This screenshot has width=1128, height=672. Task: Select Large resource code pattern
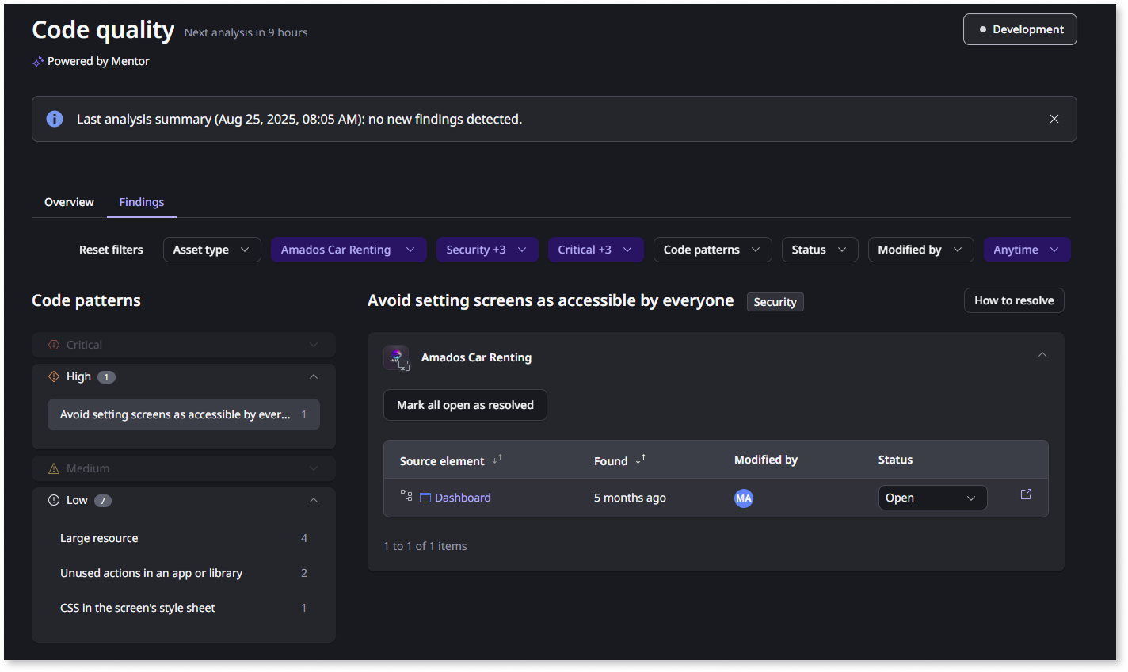[99, 538]
